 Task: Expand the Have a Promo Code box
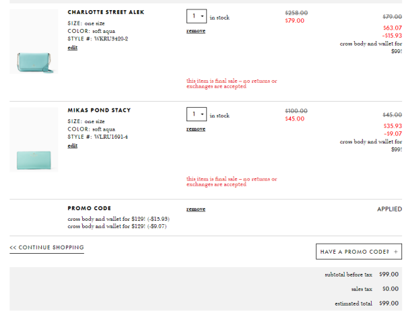point(359,252)
